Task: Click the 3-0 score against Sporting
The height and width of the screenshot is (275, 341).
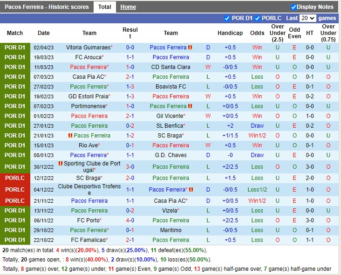Action: pos(130,167)
